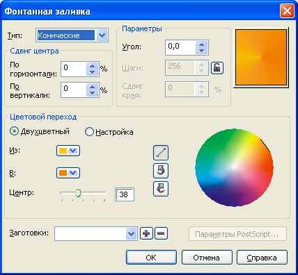Click the Отмена button

click(207, 257)
